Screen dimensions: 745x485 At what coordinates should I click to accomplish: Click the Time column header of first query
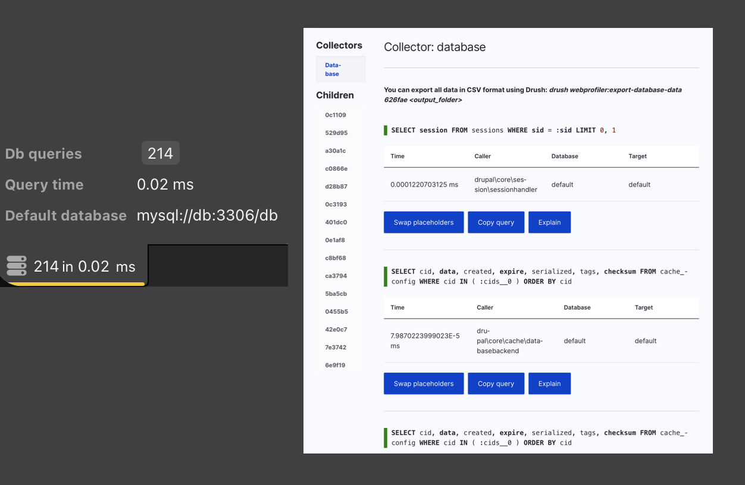click(397, 156)
